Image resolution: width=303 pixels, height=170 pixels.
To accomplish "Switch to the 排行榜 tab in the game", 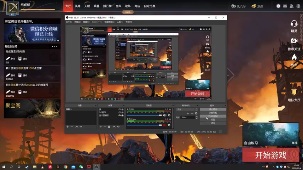I will [108, 6].
